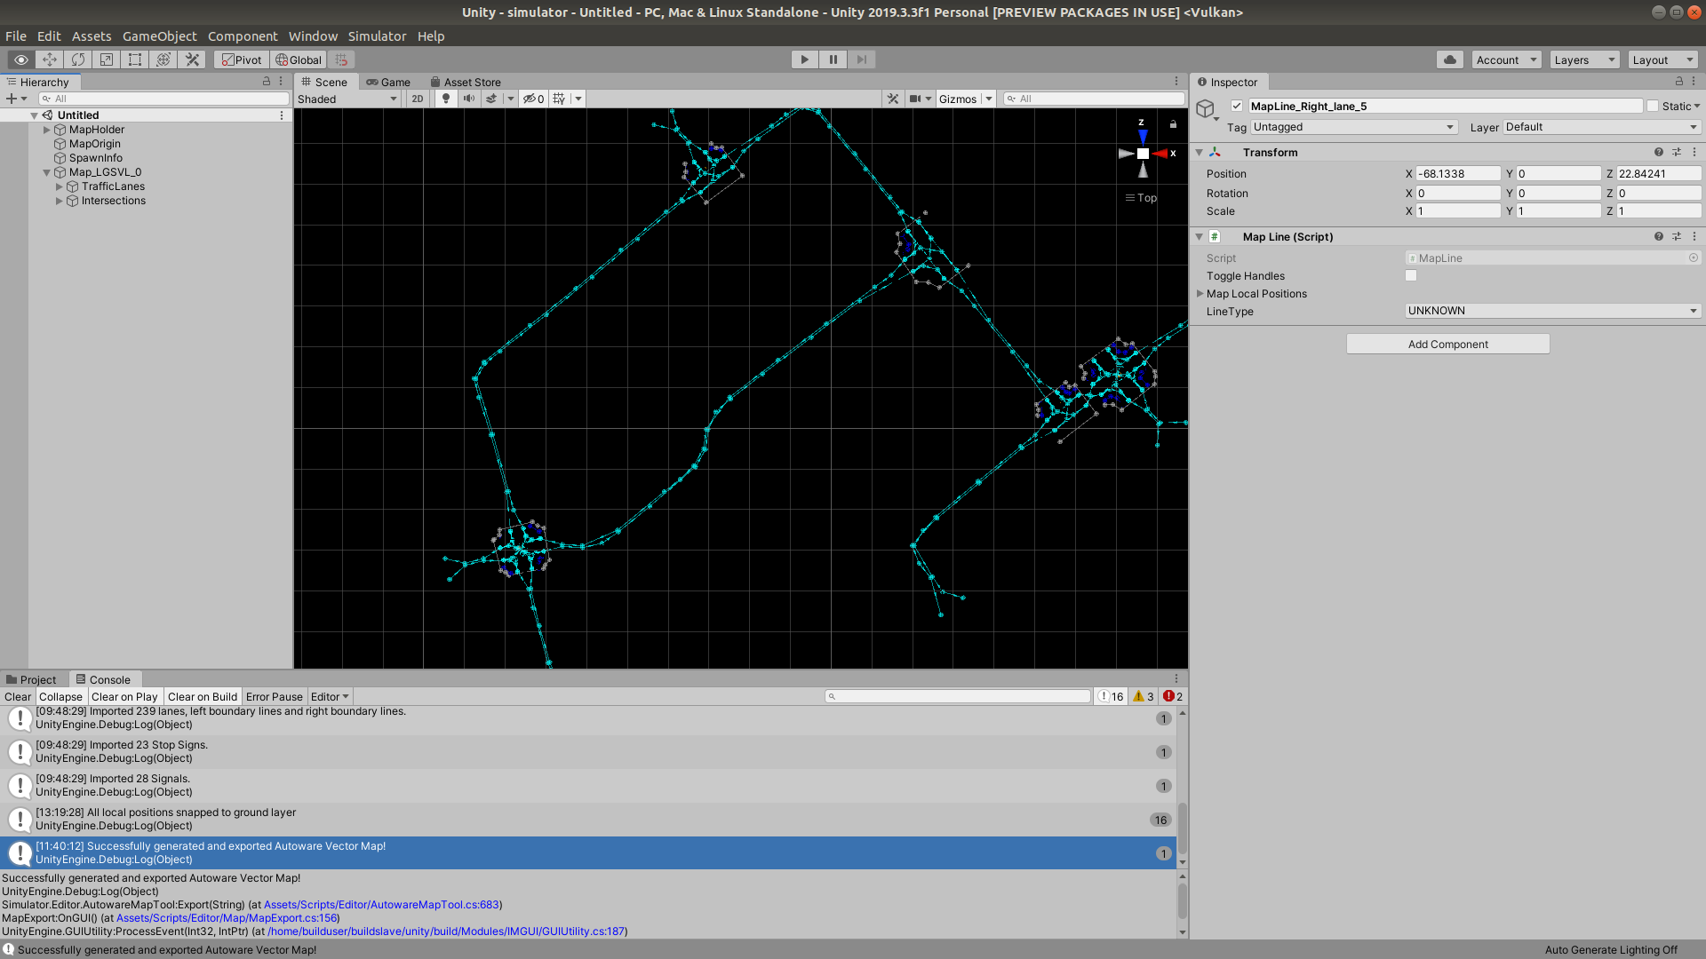This screenshot has width=1706, height=959.
Task: Click the blue Z axis cone
Action: click(x=1143, y=137)
